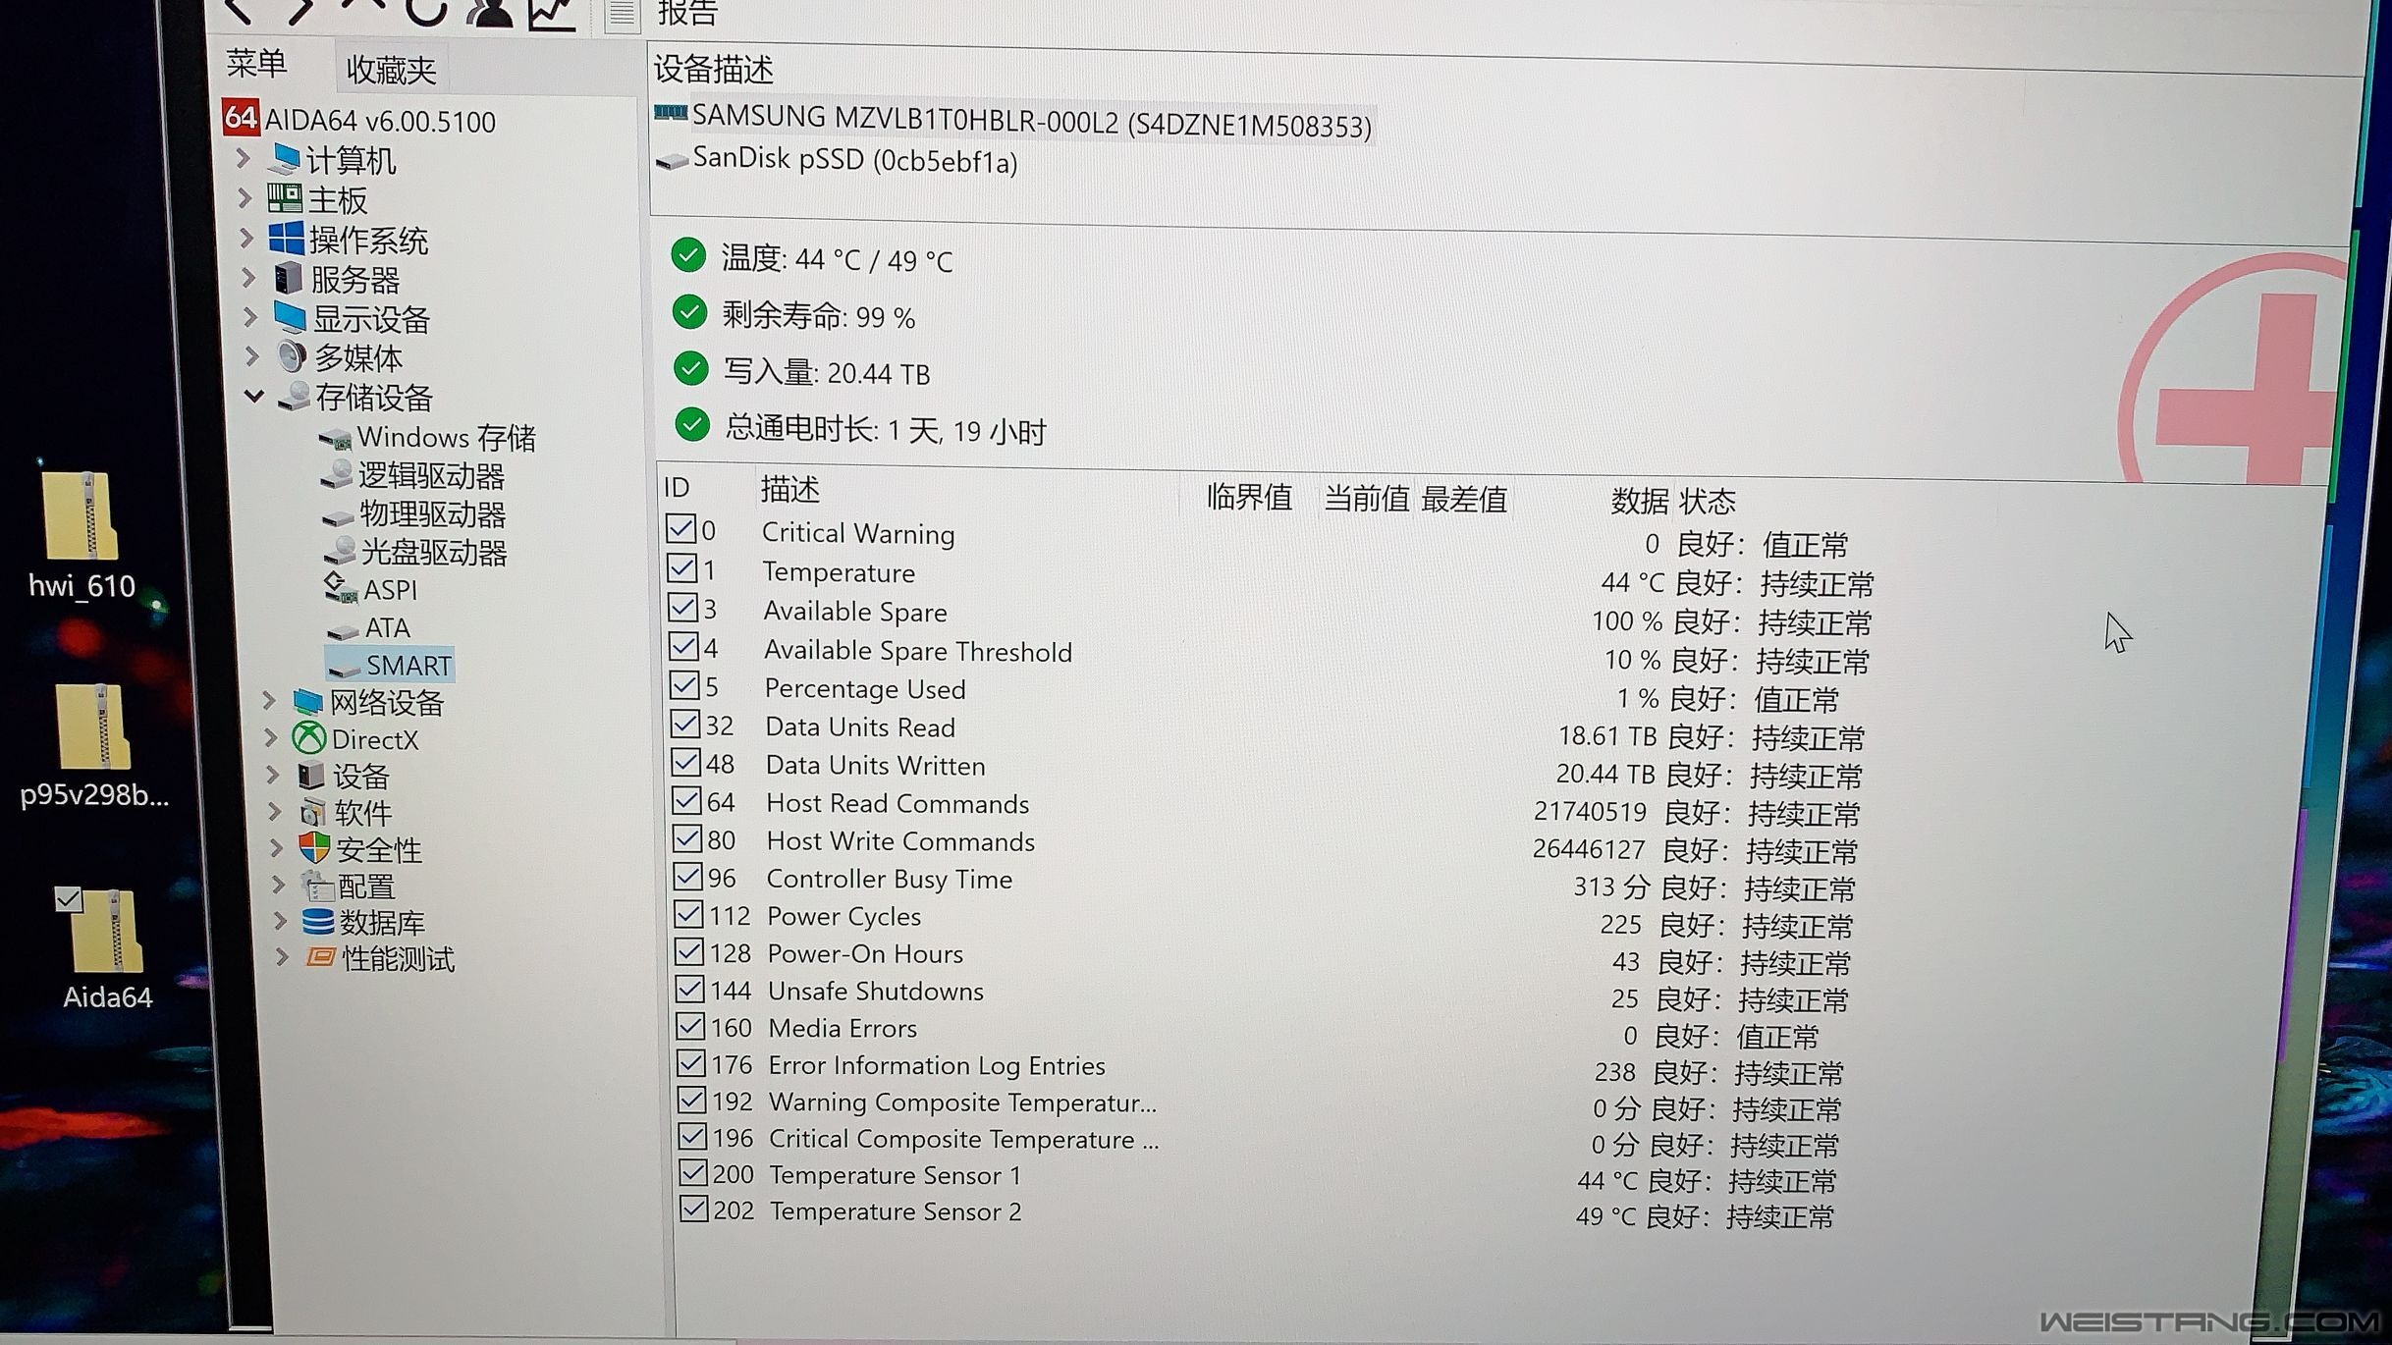Select the AIDA64 v6.00.5100 root node
Image resolution: width=2392 pixels, height=1345 pixels.
click(359, 120)
